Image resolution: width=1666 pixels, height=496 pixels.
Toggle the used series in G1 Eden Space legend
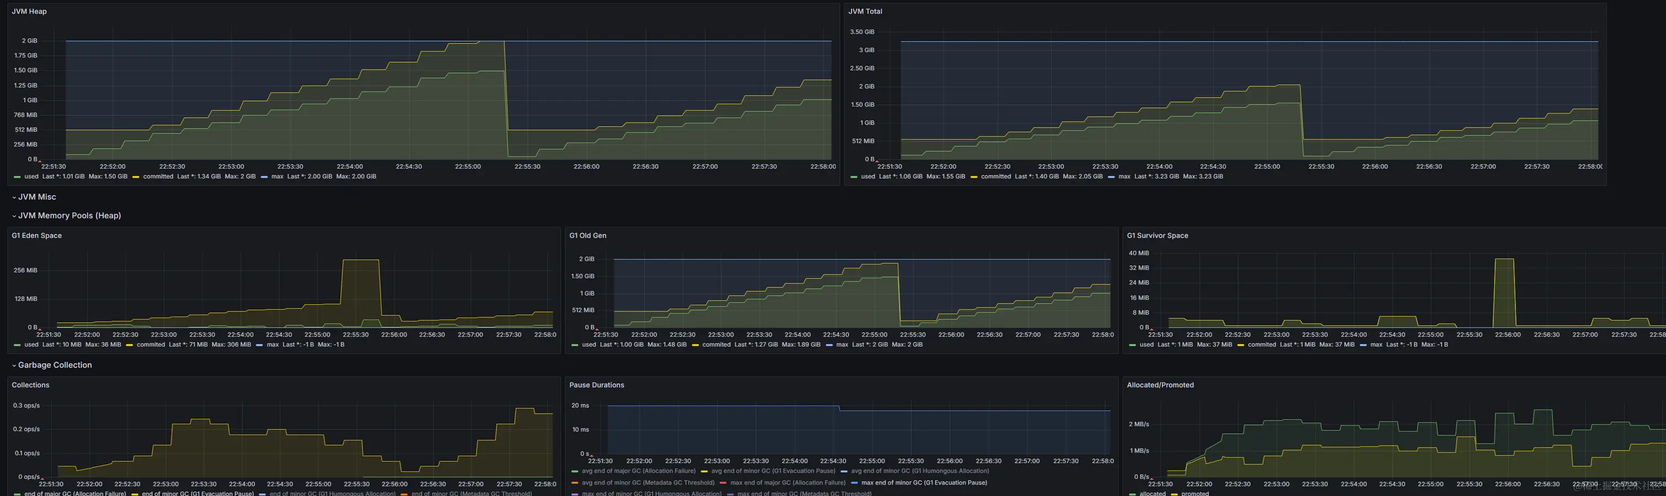31,345
